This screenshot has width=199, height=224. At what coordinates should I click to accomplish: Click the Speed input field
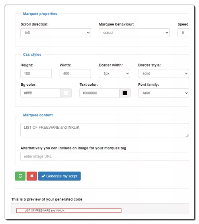click(183, 33)
